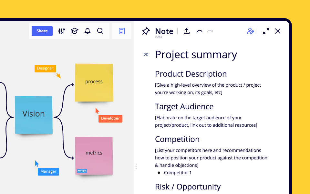Undo the last note edit
The image size is (310, 194).
[x=200, y=31]
